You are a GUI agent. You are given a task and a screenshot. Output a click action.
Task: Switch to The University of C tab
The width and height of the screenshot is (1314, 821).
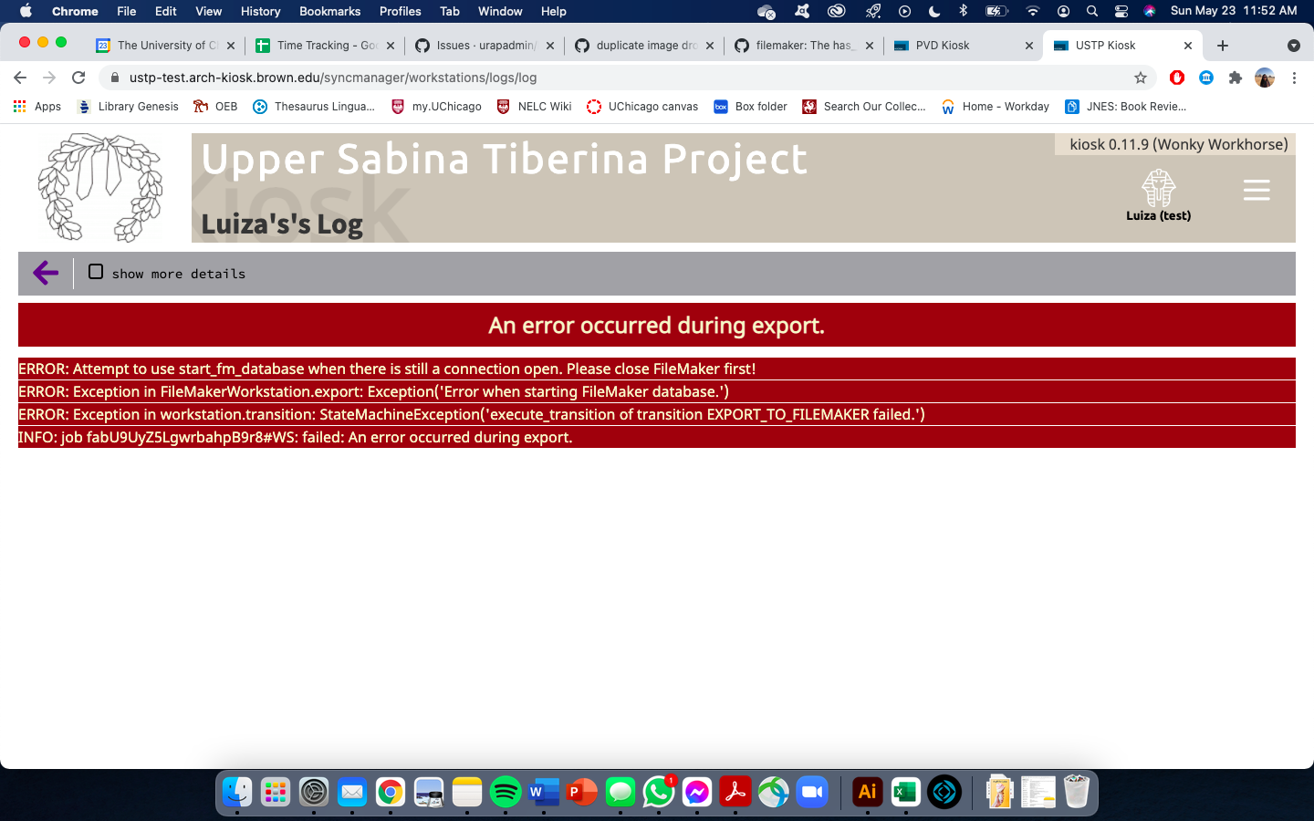click(166, 46)
